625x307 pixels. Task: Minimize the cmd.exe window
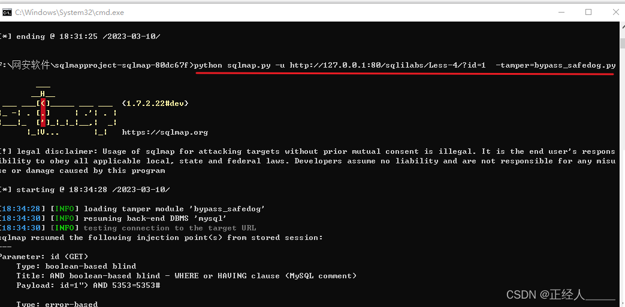point(561,13)
